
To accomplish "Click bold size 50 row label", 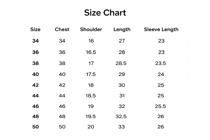I will click(35, 127).
